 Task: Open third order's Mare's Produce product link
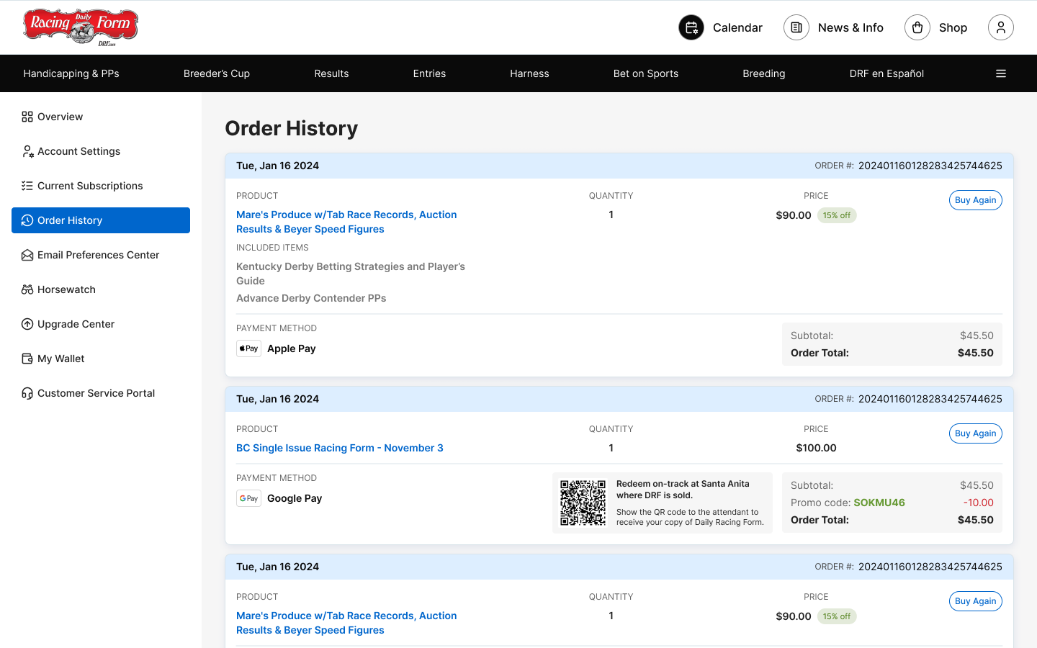coord(346,623)
